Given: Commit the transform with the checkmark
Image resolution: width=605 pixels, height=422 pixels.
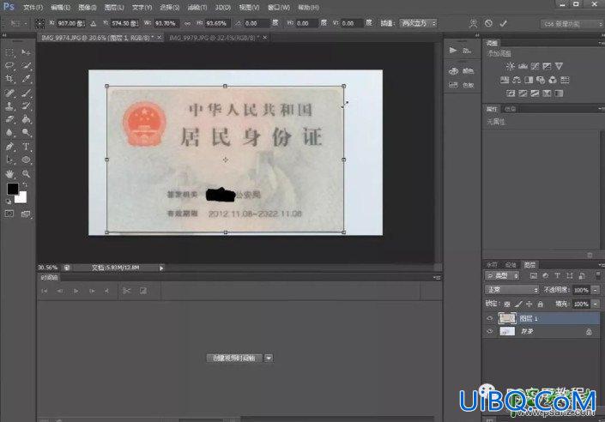Looking at the screenshot, I should [x=503, y=23].
